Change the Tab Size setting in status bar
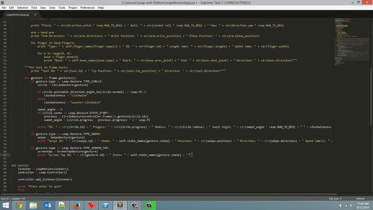Image resolution: width=373 pixels, height=210 pixels. (335, 198)
